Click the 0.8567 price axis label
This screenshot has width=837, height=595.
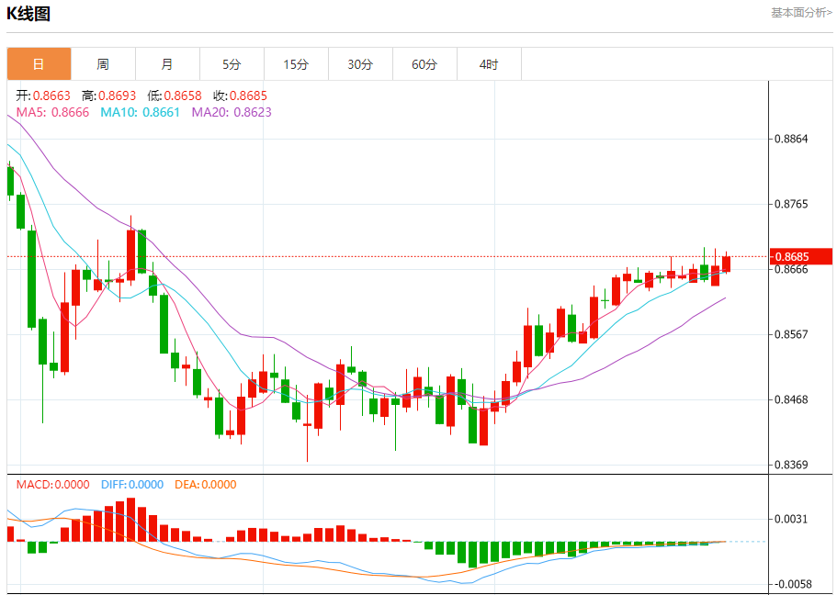click(x=791, y=334)
